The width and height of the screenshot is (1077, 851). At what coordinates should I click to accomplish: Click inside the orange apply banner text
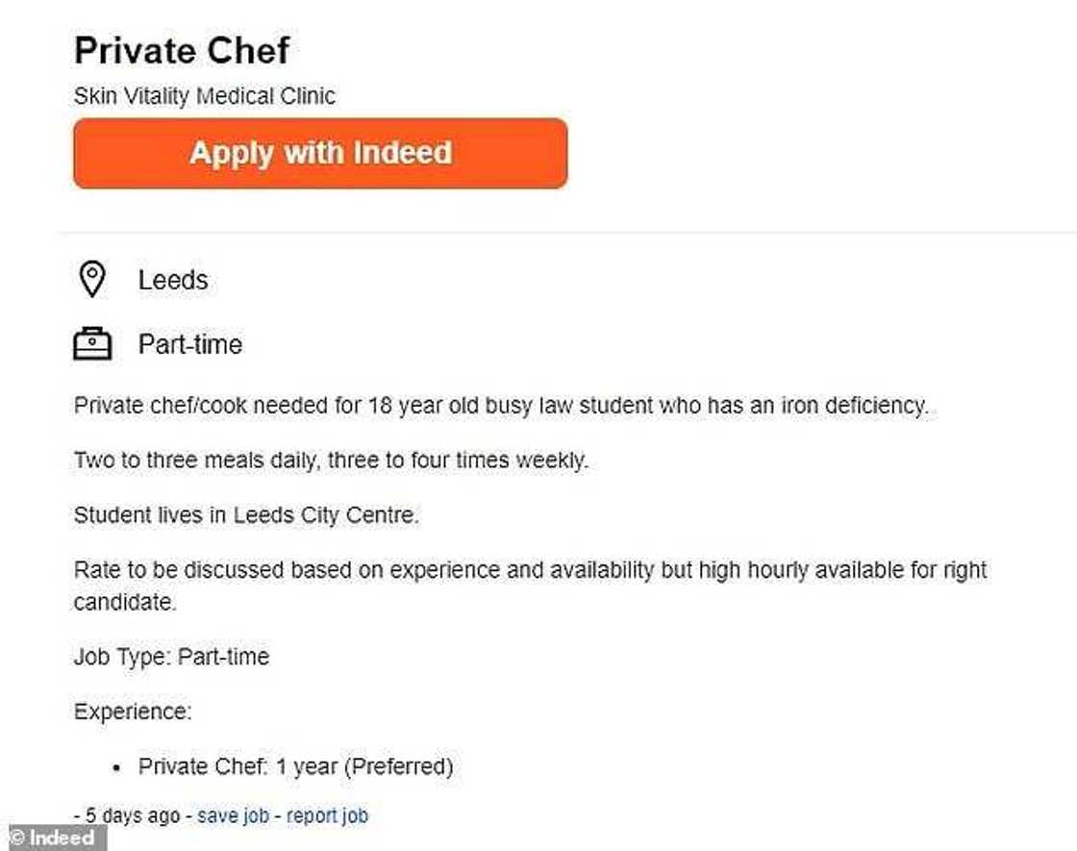pyautogui.click(x=320, y=154)
